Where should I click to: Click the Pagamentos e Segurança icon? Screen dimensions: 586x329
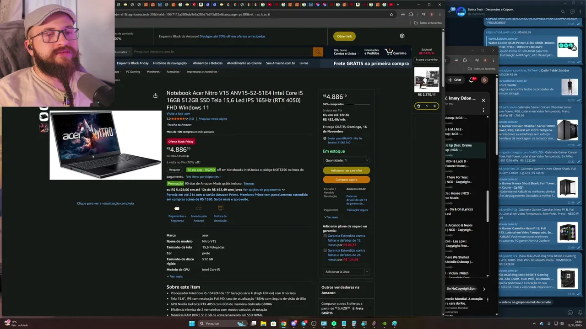(x=177, y=209)
